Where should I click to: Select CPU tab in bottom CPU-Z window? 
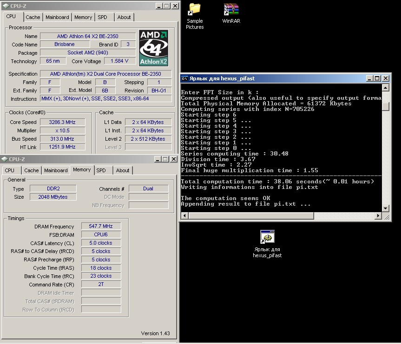coord(9,170)
